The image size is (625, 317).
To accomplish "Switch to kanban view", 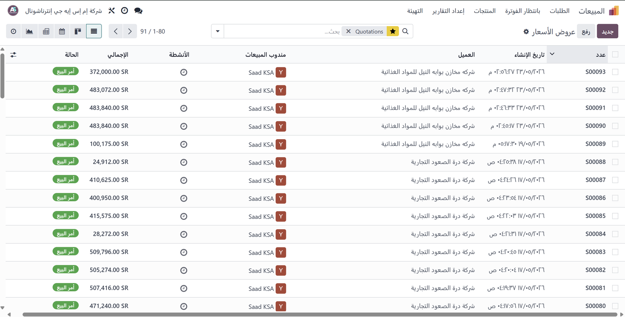I will (x=78, y=31).
